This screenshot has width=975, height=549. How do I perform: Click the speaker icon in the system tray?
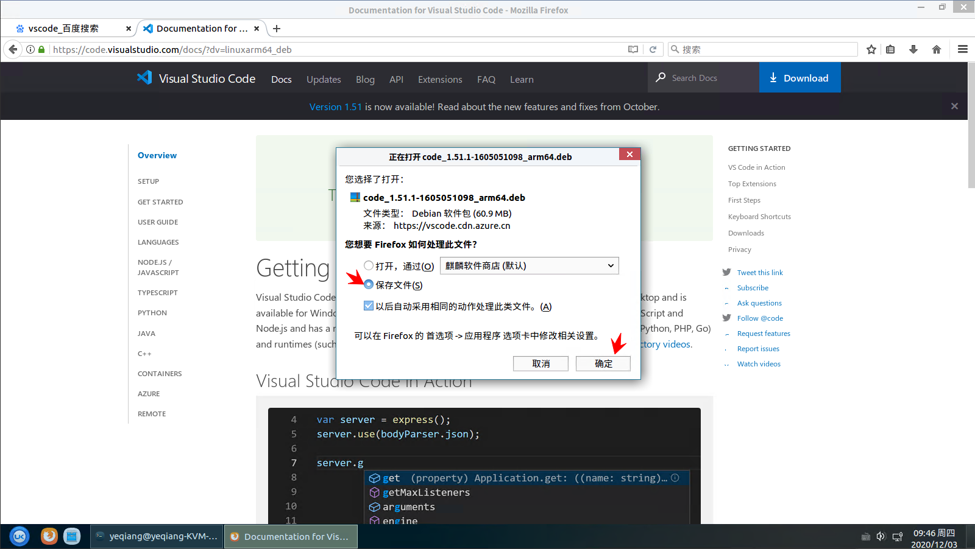coord(881,536)
